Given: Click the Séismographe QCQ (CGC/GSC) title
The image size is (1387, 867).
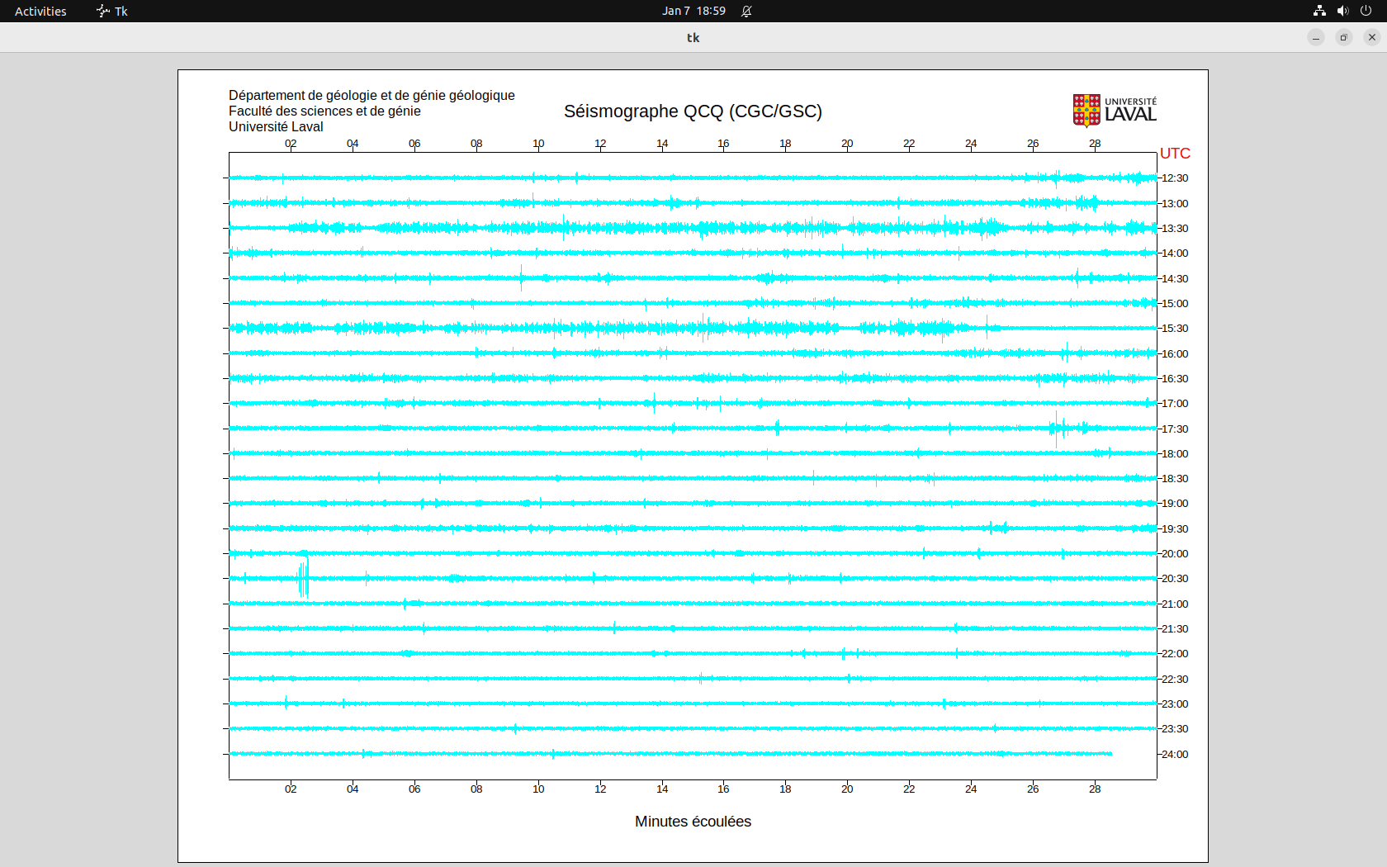Looking at the screenshot, I should [693, 111].
